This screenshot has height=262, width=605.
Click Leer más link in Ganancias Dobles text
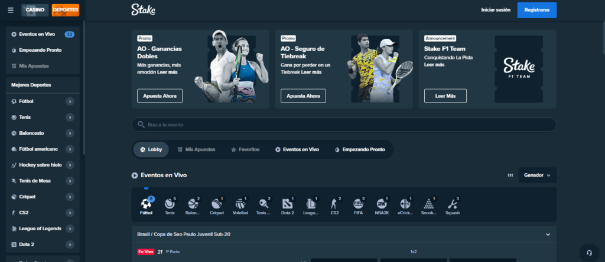167,72
